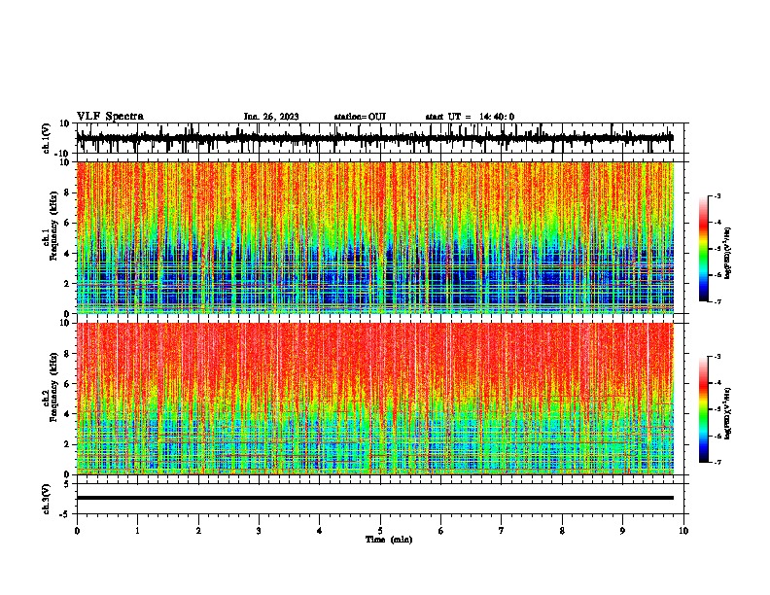
Task: Click the "2" kHz tick on ch.1 axis
Action: 68,283
